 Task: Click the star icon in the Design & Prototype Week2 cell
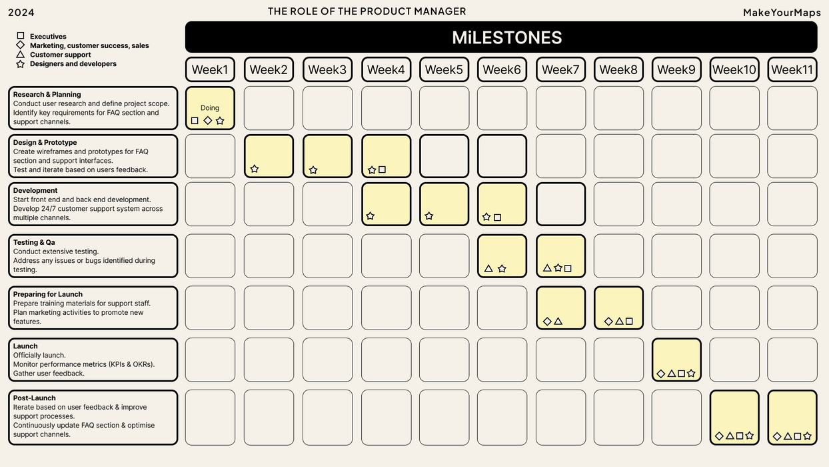(x=255, y=169)
